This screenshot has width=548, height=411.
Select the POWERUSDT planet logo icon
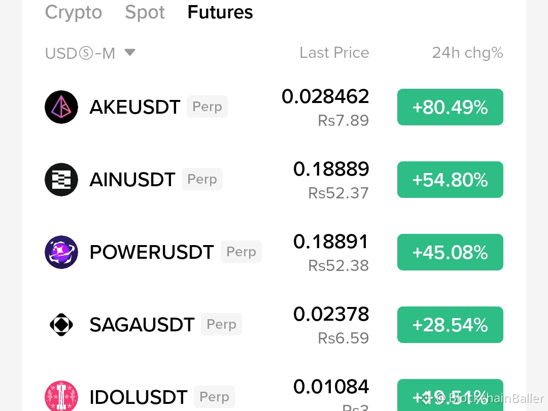pos(61,252)
